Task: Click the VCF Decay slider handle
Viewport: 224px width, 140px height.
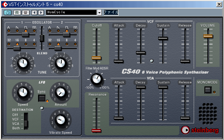Action: tap(141, 53)
